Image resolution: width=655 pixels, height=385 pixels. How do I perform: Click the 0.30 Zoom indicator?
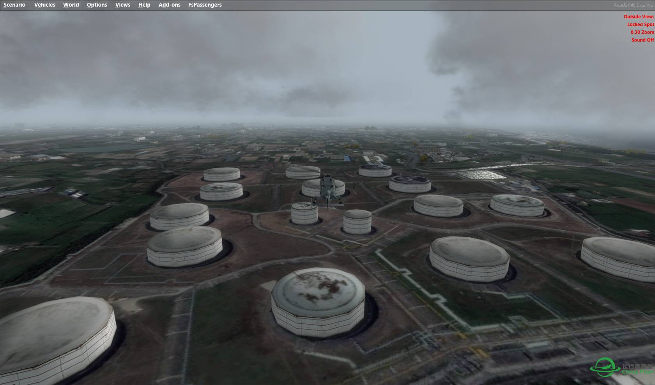coord(642,32)
